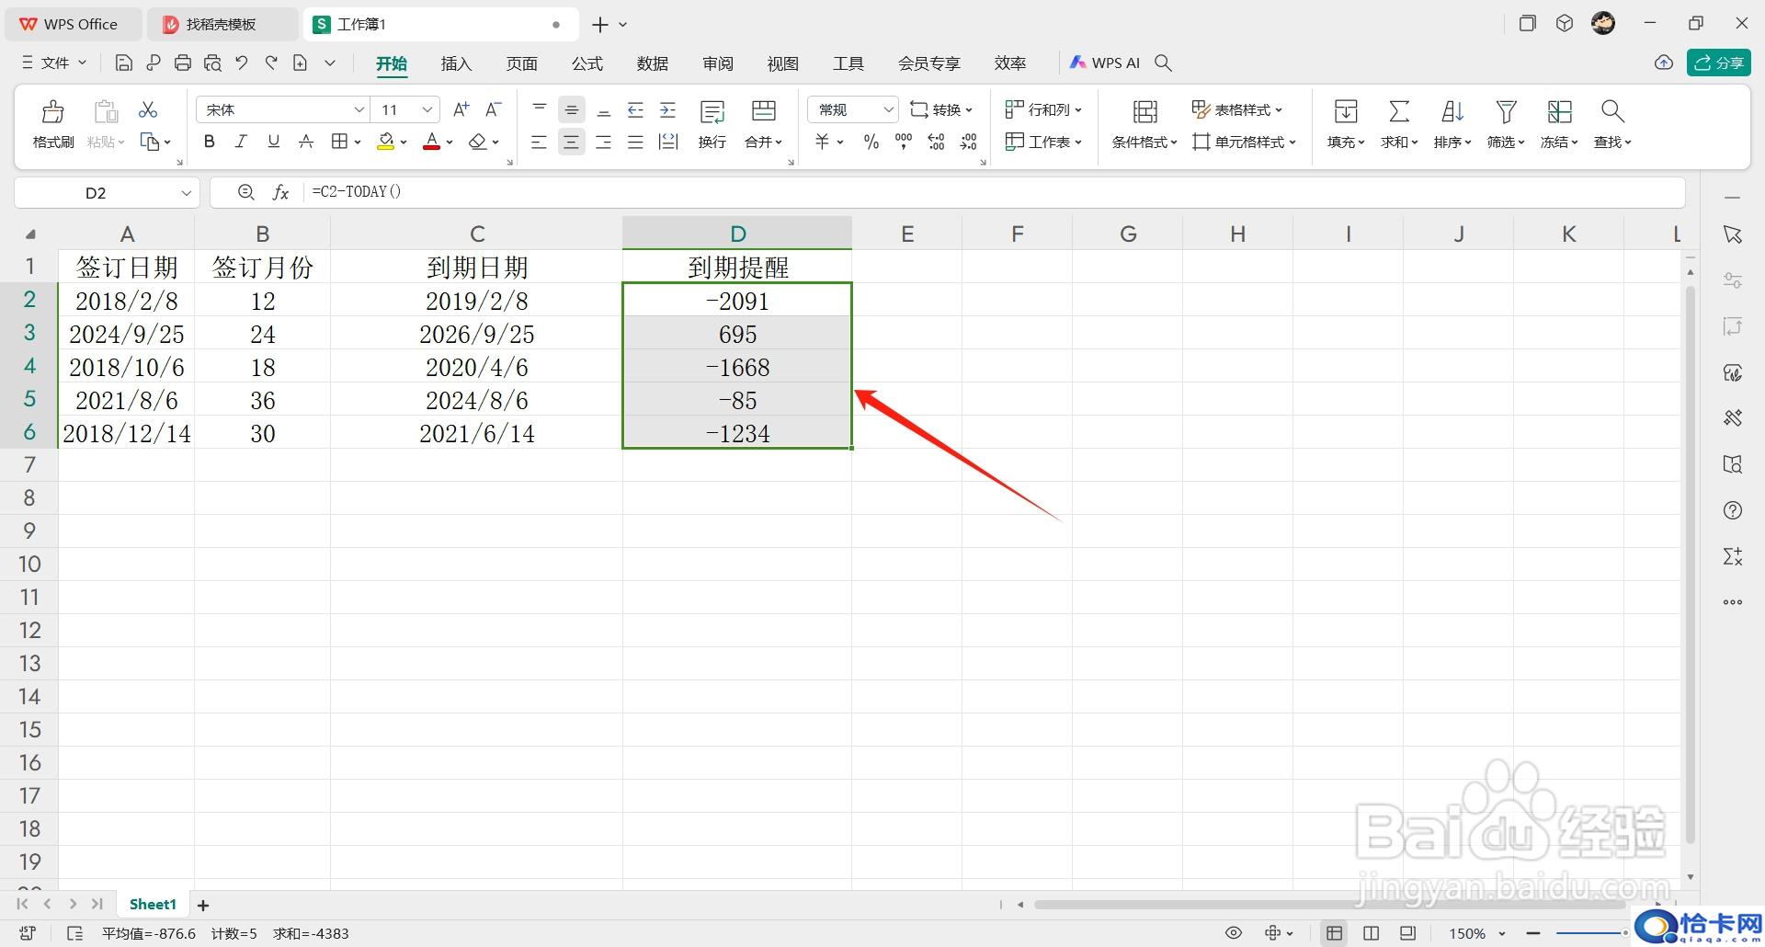1765x947 pixels.
Task: Open the Merge (合并) dropdown
Action: pos(763,142)
